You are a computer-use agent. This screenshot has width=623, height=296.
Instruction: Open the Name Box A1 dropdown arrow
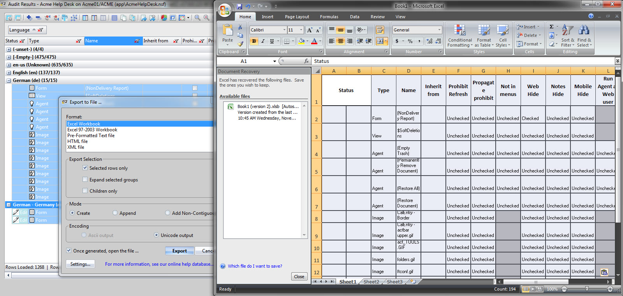[275, 61]
